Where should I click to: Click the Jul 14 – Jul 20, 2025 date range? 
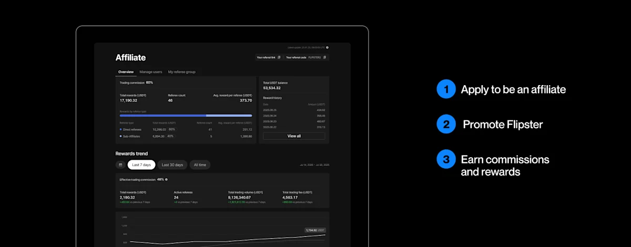[x=313, y=165]
